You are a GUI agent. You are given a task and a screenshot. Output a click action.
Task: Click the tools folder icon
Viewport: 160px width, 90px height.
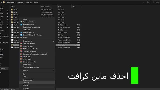click(12, 17)
